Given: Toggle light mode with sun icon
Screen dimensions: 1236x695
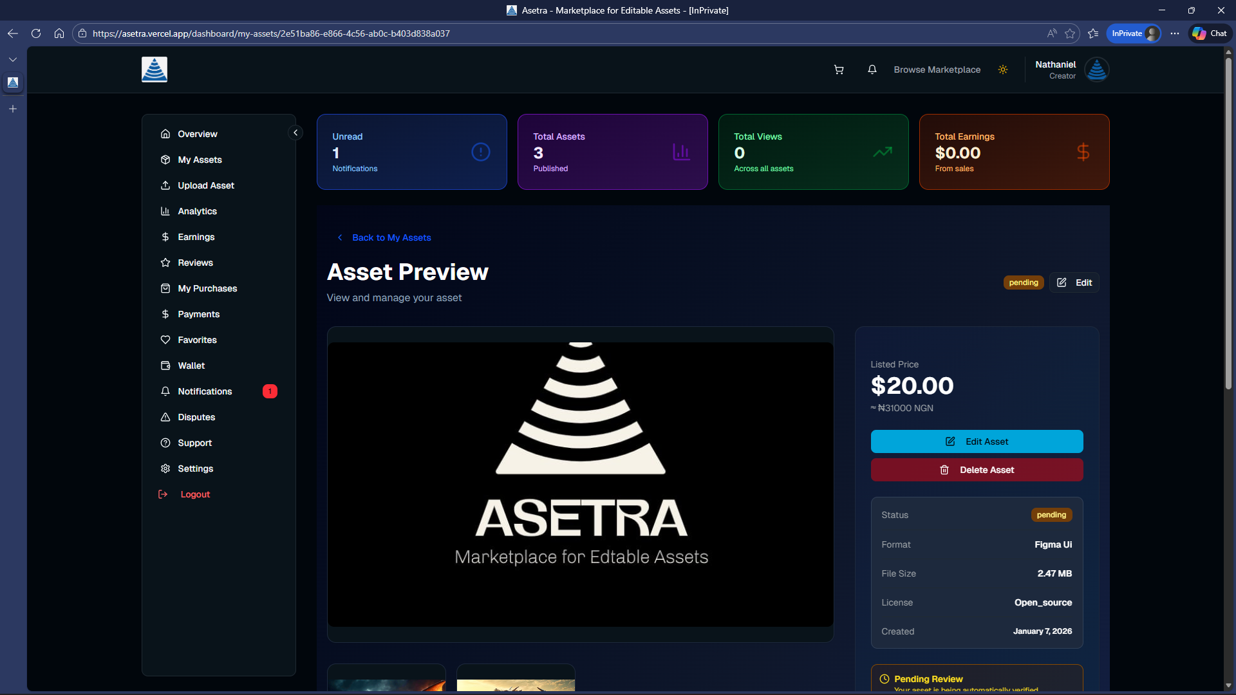Looking at the screenshot, I should coord(1002,69).
